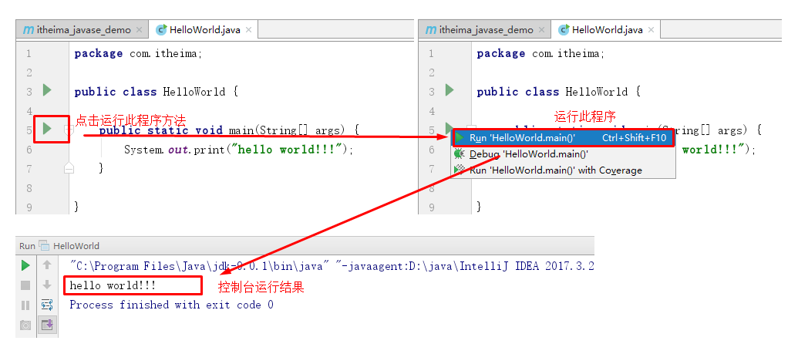798x354 pixels.
Task: Click line number 9 in the left editor gutter
Action: tap(29, 207)
